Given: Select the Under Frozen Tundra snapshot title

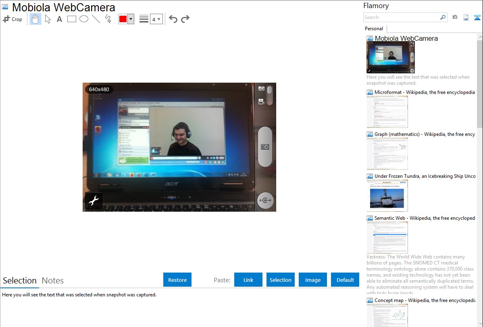Looking at the screenshot, I should point(425,176).
